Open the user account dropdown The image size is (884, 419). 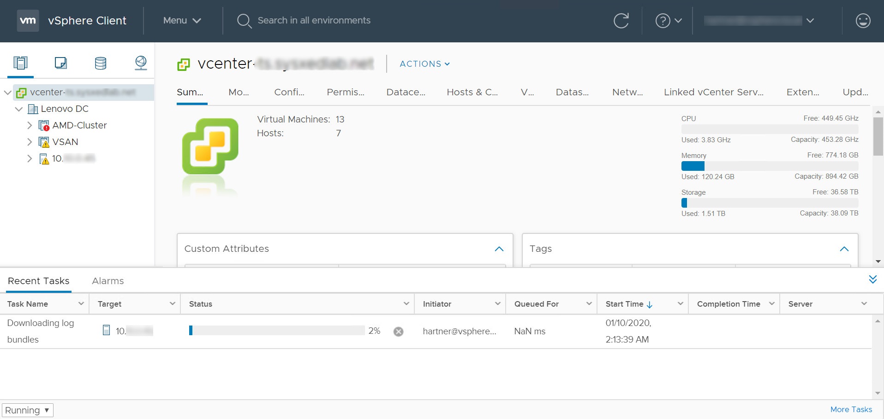(x=759, y=21)
